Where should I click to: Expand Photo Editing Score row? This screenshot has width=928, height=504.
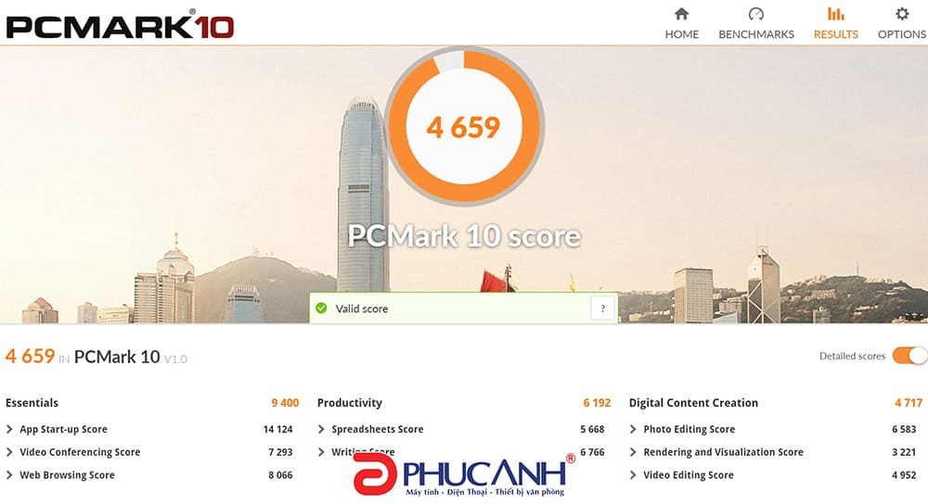pos(774,429)
